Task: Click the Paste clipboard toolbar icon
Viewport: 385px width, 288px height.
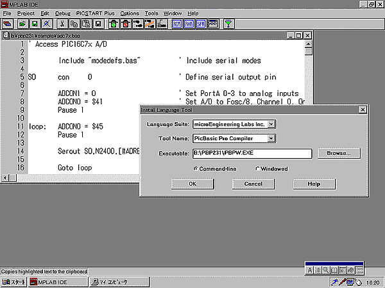Action: point(85,24)
